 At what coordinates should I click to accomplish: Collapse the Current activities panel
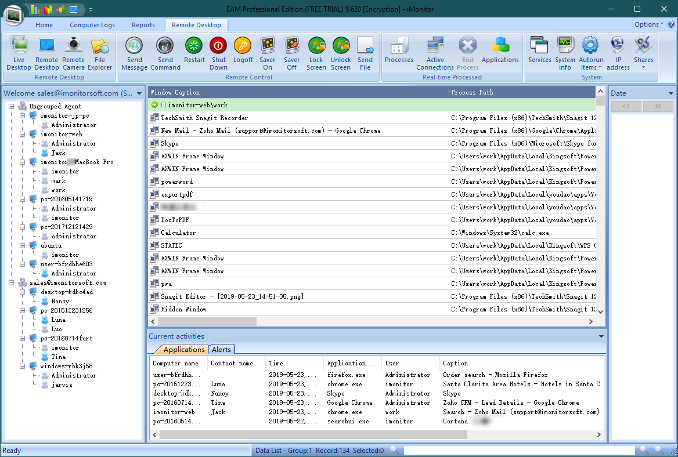(601, 336)
